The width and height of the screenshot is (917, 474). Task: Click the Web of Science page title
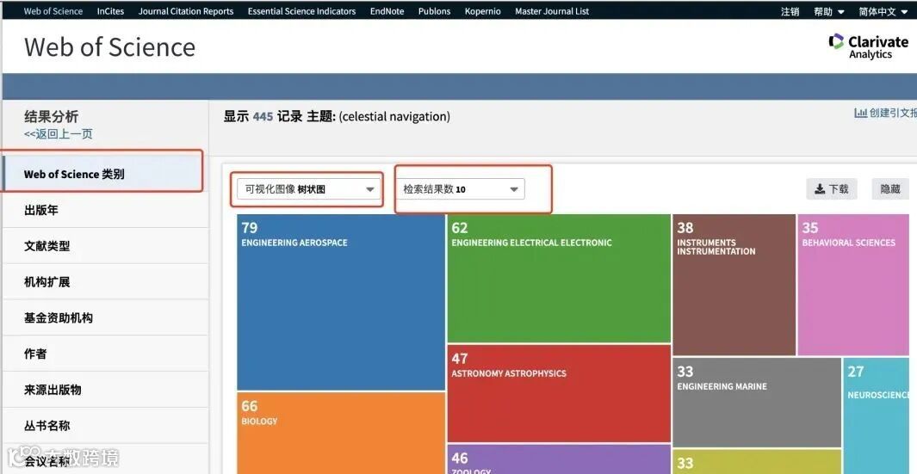click(x=110, y=46)
